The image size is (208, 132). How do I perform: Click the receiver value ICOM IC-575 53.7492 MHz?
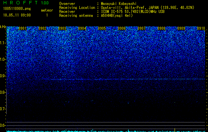(x=133, y=12)
